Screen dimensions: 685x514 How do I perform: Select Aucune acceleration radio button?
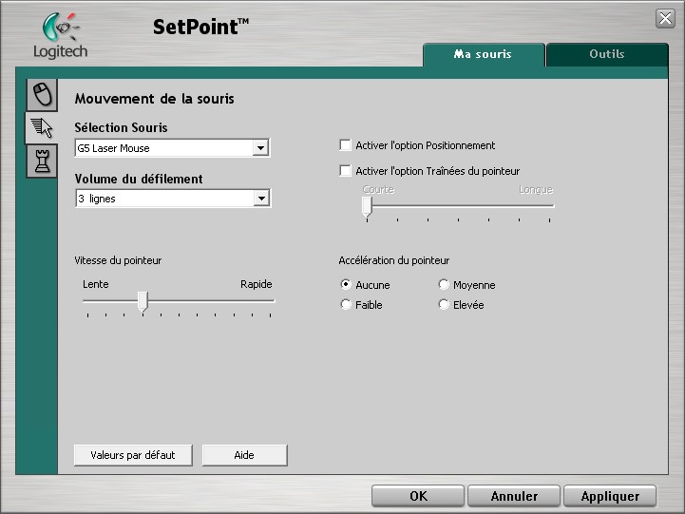coord(346,284)
